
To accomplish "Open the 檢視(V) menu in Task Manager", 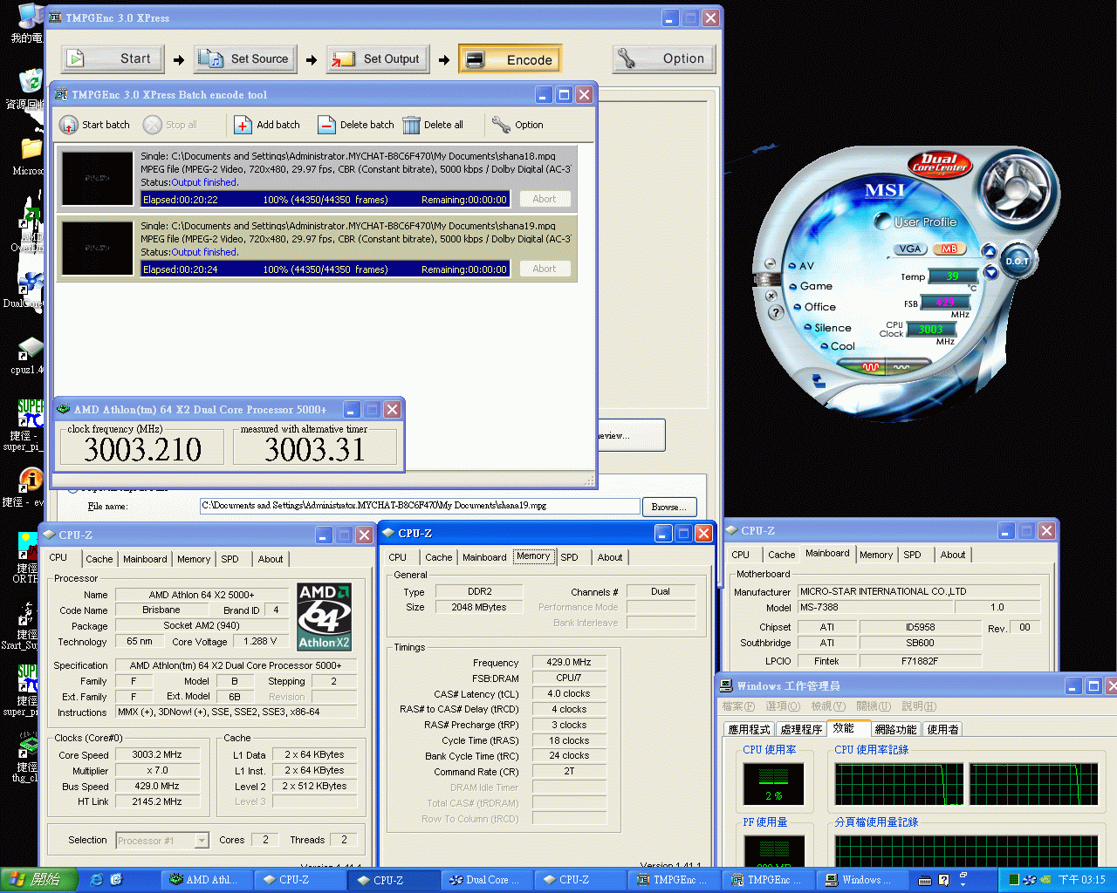I will (827, 706).
